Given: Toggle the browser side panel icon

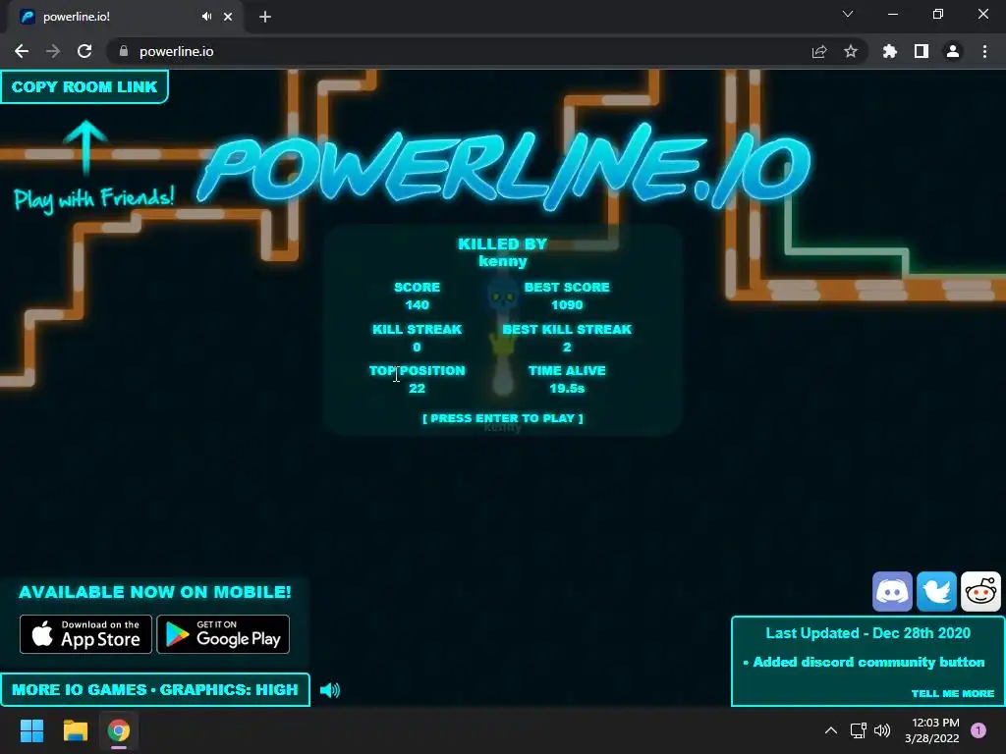Looking at the screenshot, I should [x=922, y=51].
